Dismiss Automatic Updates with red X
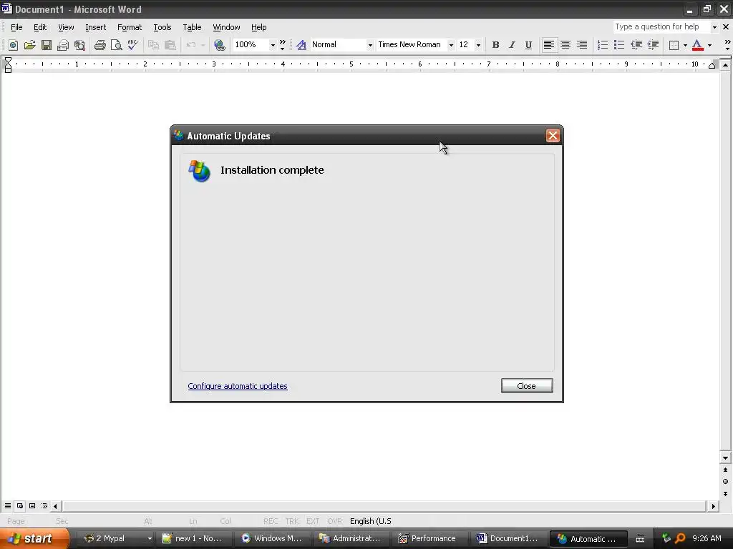 coord(553,135)
